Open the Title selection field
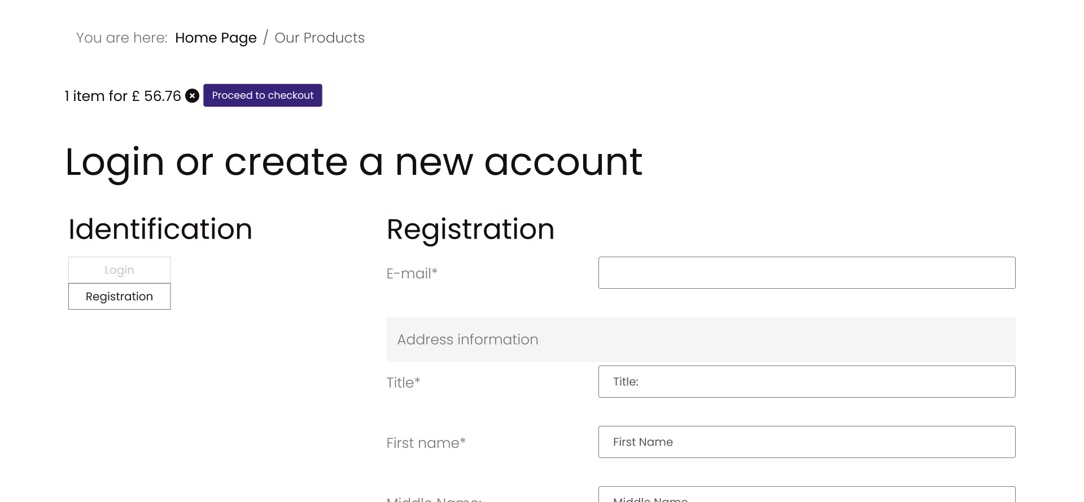Viewport: 1084px width, 502px height. click(806, 382)
